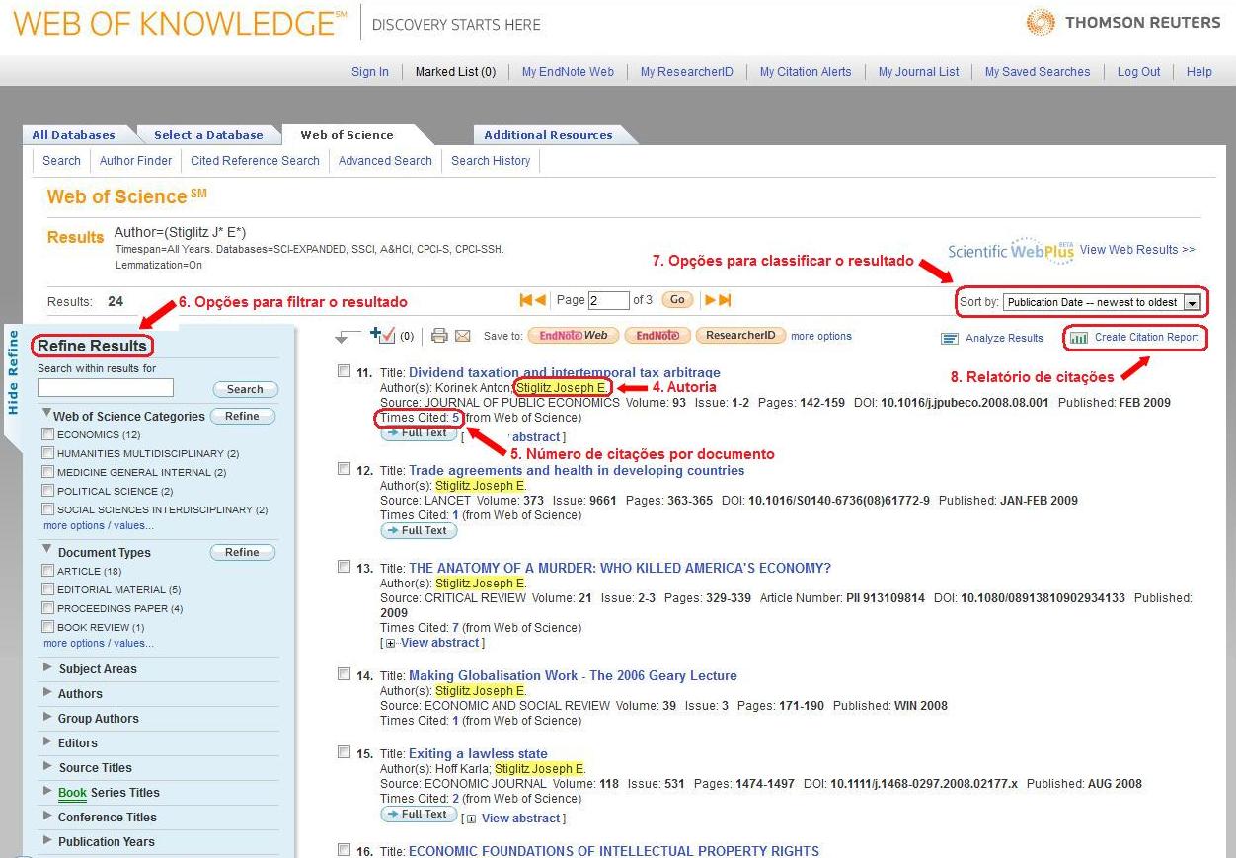Screen dimensions: 1236x858
Task: Open Full Text for record 12
Action: (419, 530)
